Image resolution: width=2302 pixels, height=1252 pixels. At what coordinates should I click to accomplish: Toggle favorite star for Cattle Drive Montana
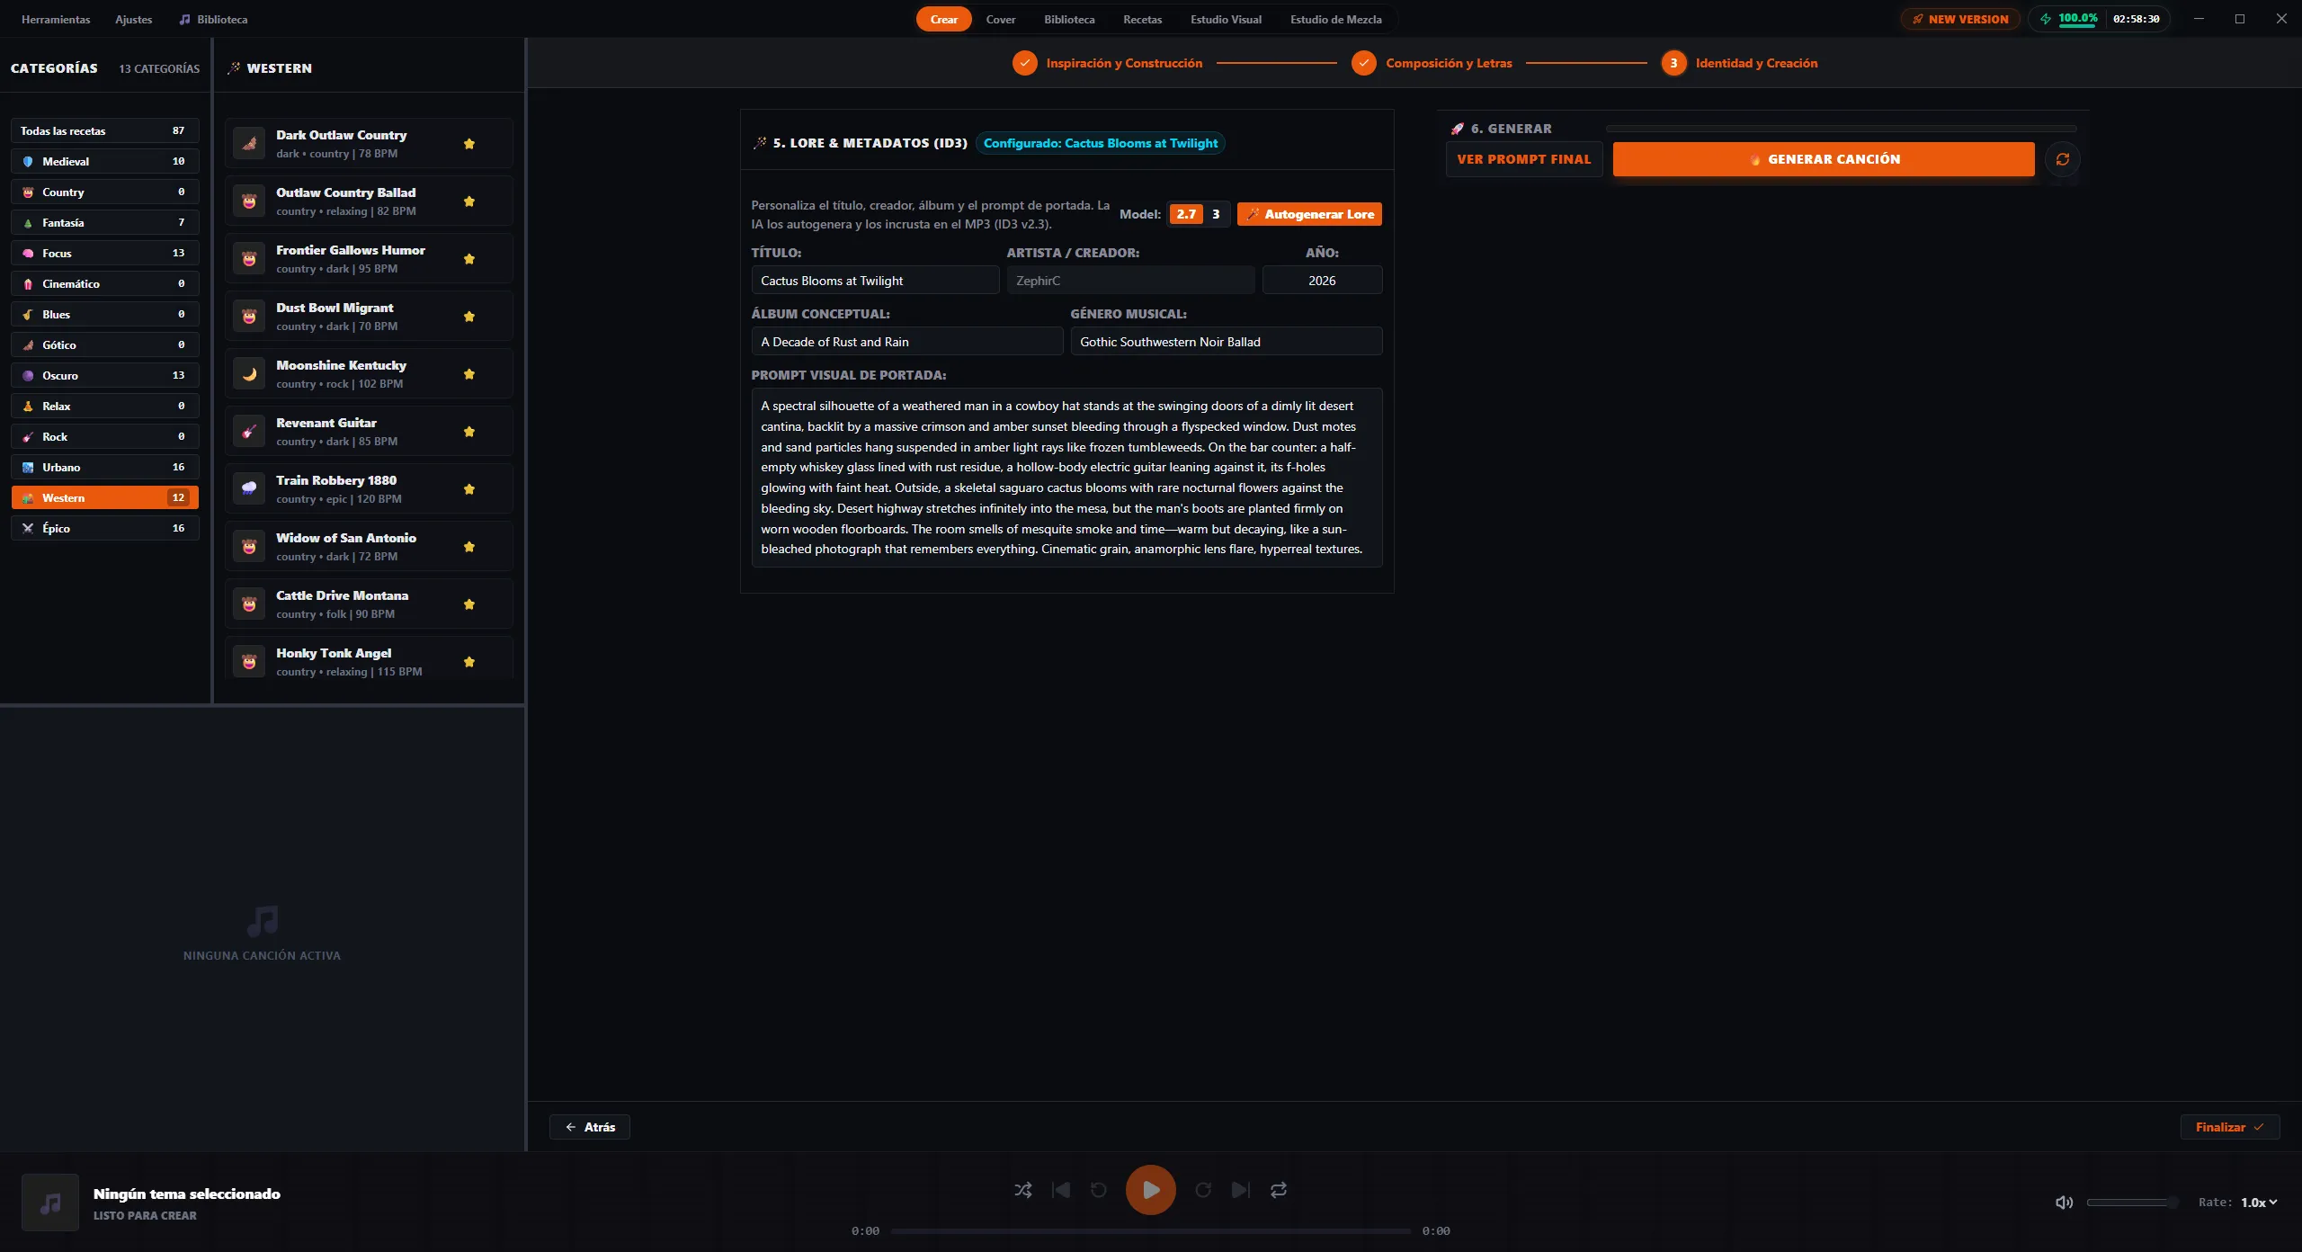pyautogui.click(x=468, y=604)
